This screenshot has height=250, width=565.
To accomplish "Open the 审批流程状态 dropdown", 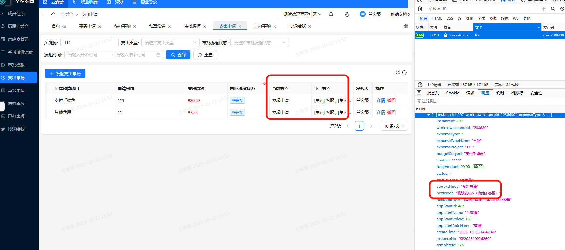I will pyautogui.click(x=259, y=43).
